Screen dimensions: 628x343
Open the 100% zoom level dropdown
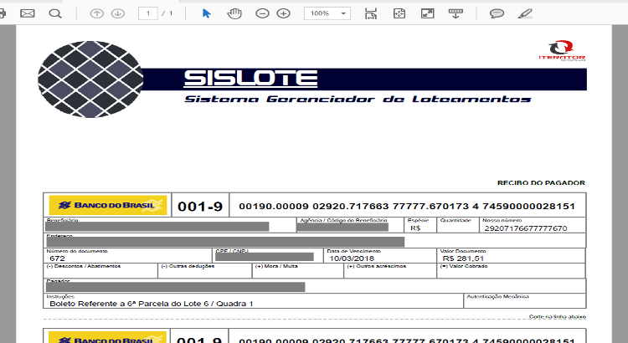tap(327, 13)
